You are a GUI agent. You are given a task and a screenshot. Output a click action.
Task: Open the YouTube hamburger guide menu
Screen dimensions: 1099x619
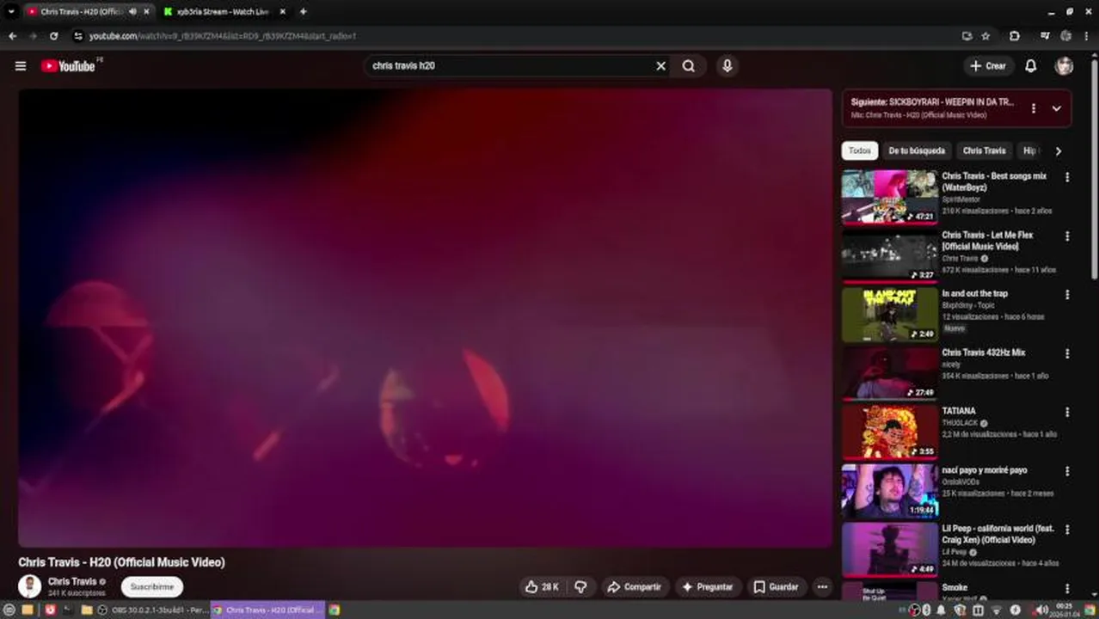pos(21,66)
